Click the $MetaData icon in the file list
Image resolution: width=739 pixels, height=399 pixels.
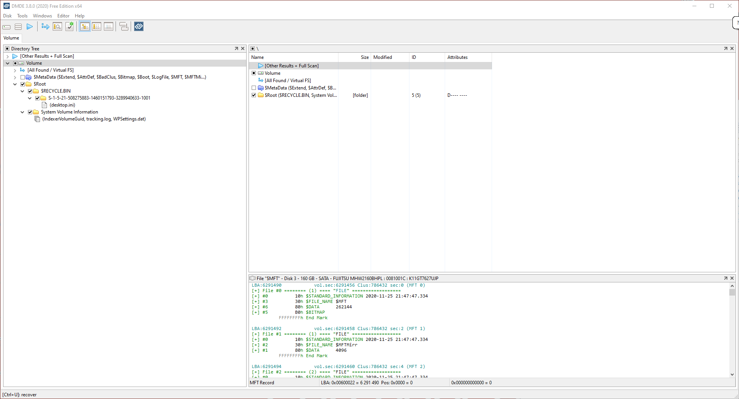click(x=261, y=88)
